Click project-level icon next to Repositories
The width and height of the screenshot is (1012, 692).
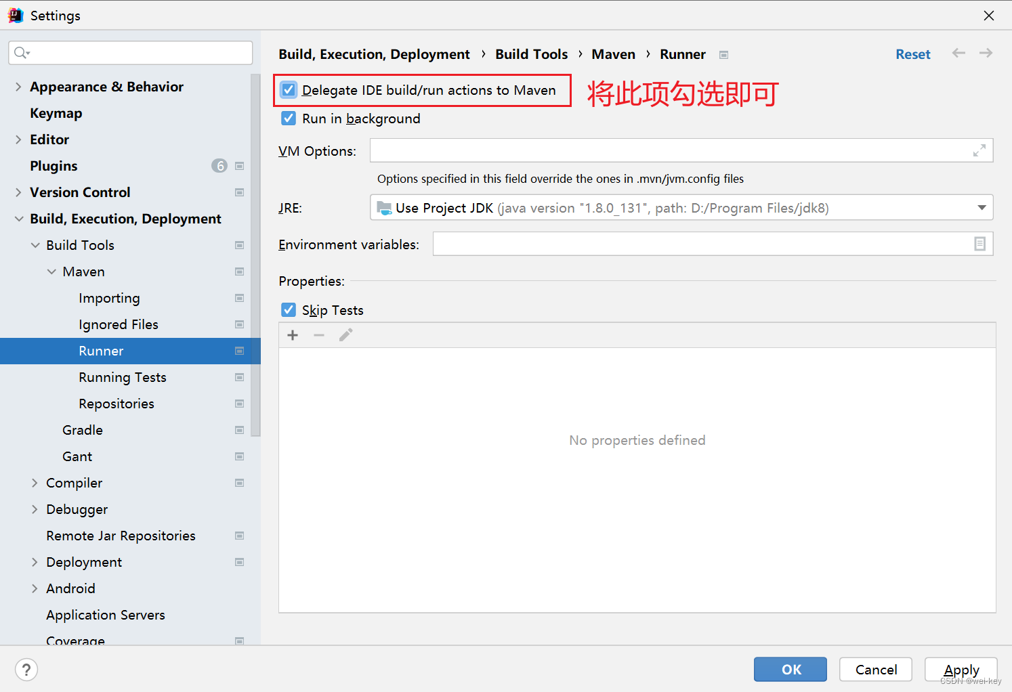pyautogui.click(x=239, y=404)
